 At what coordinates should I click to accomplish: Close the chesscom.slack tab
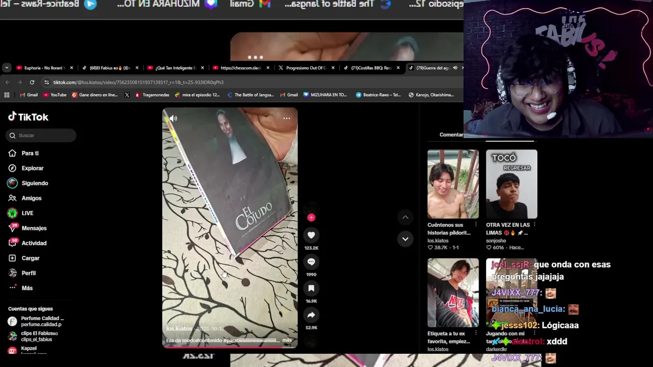point(268,68)
